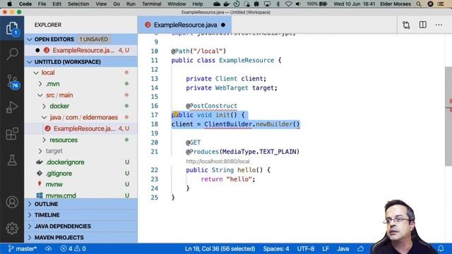
Task: Click the Ln 18, Col 36 cursor position
Action: 220,248
